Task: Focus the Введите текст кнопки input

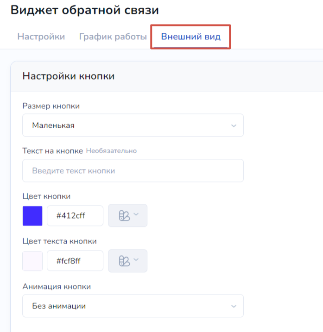Action: click(133, 170)
